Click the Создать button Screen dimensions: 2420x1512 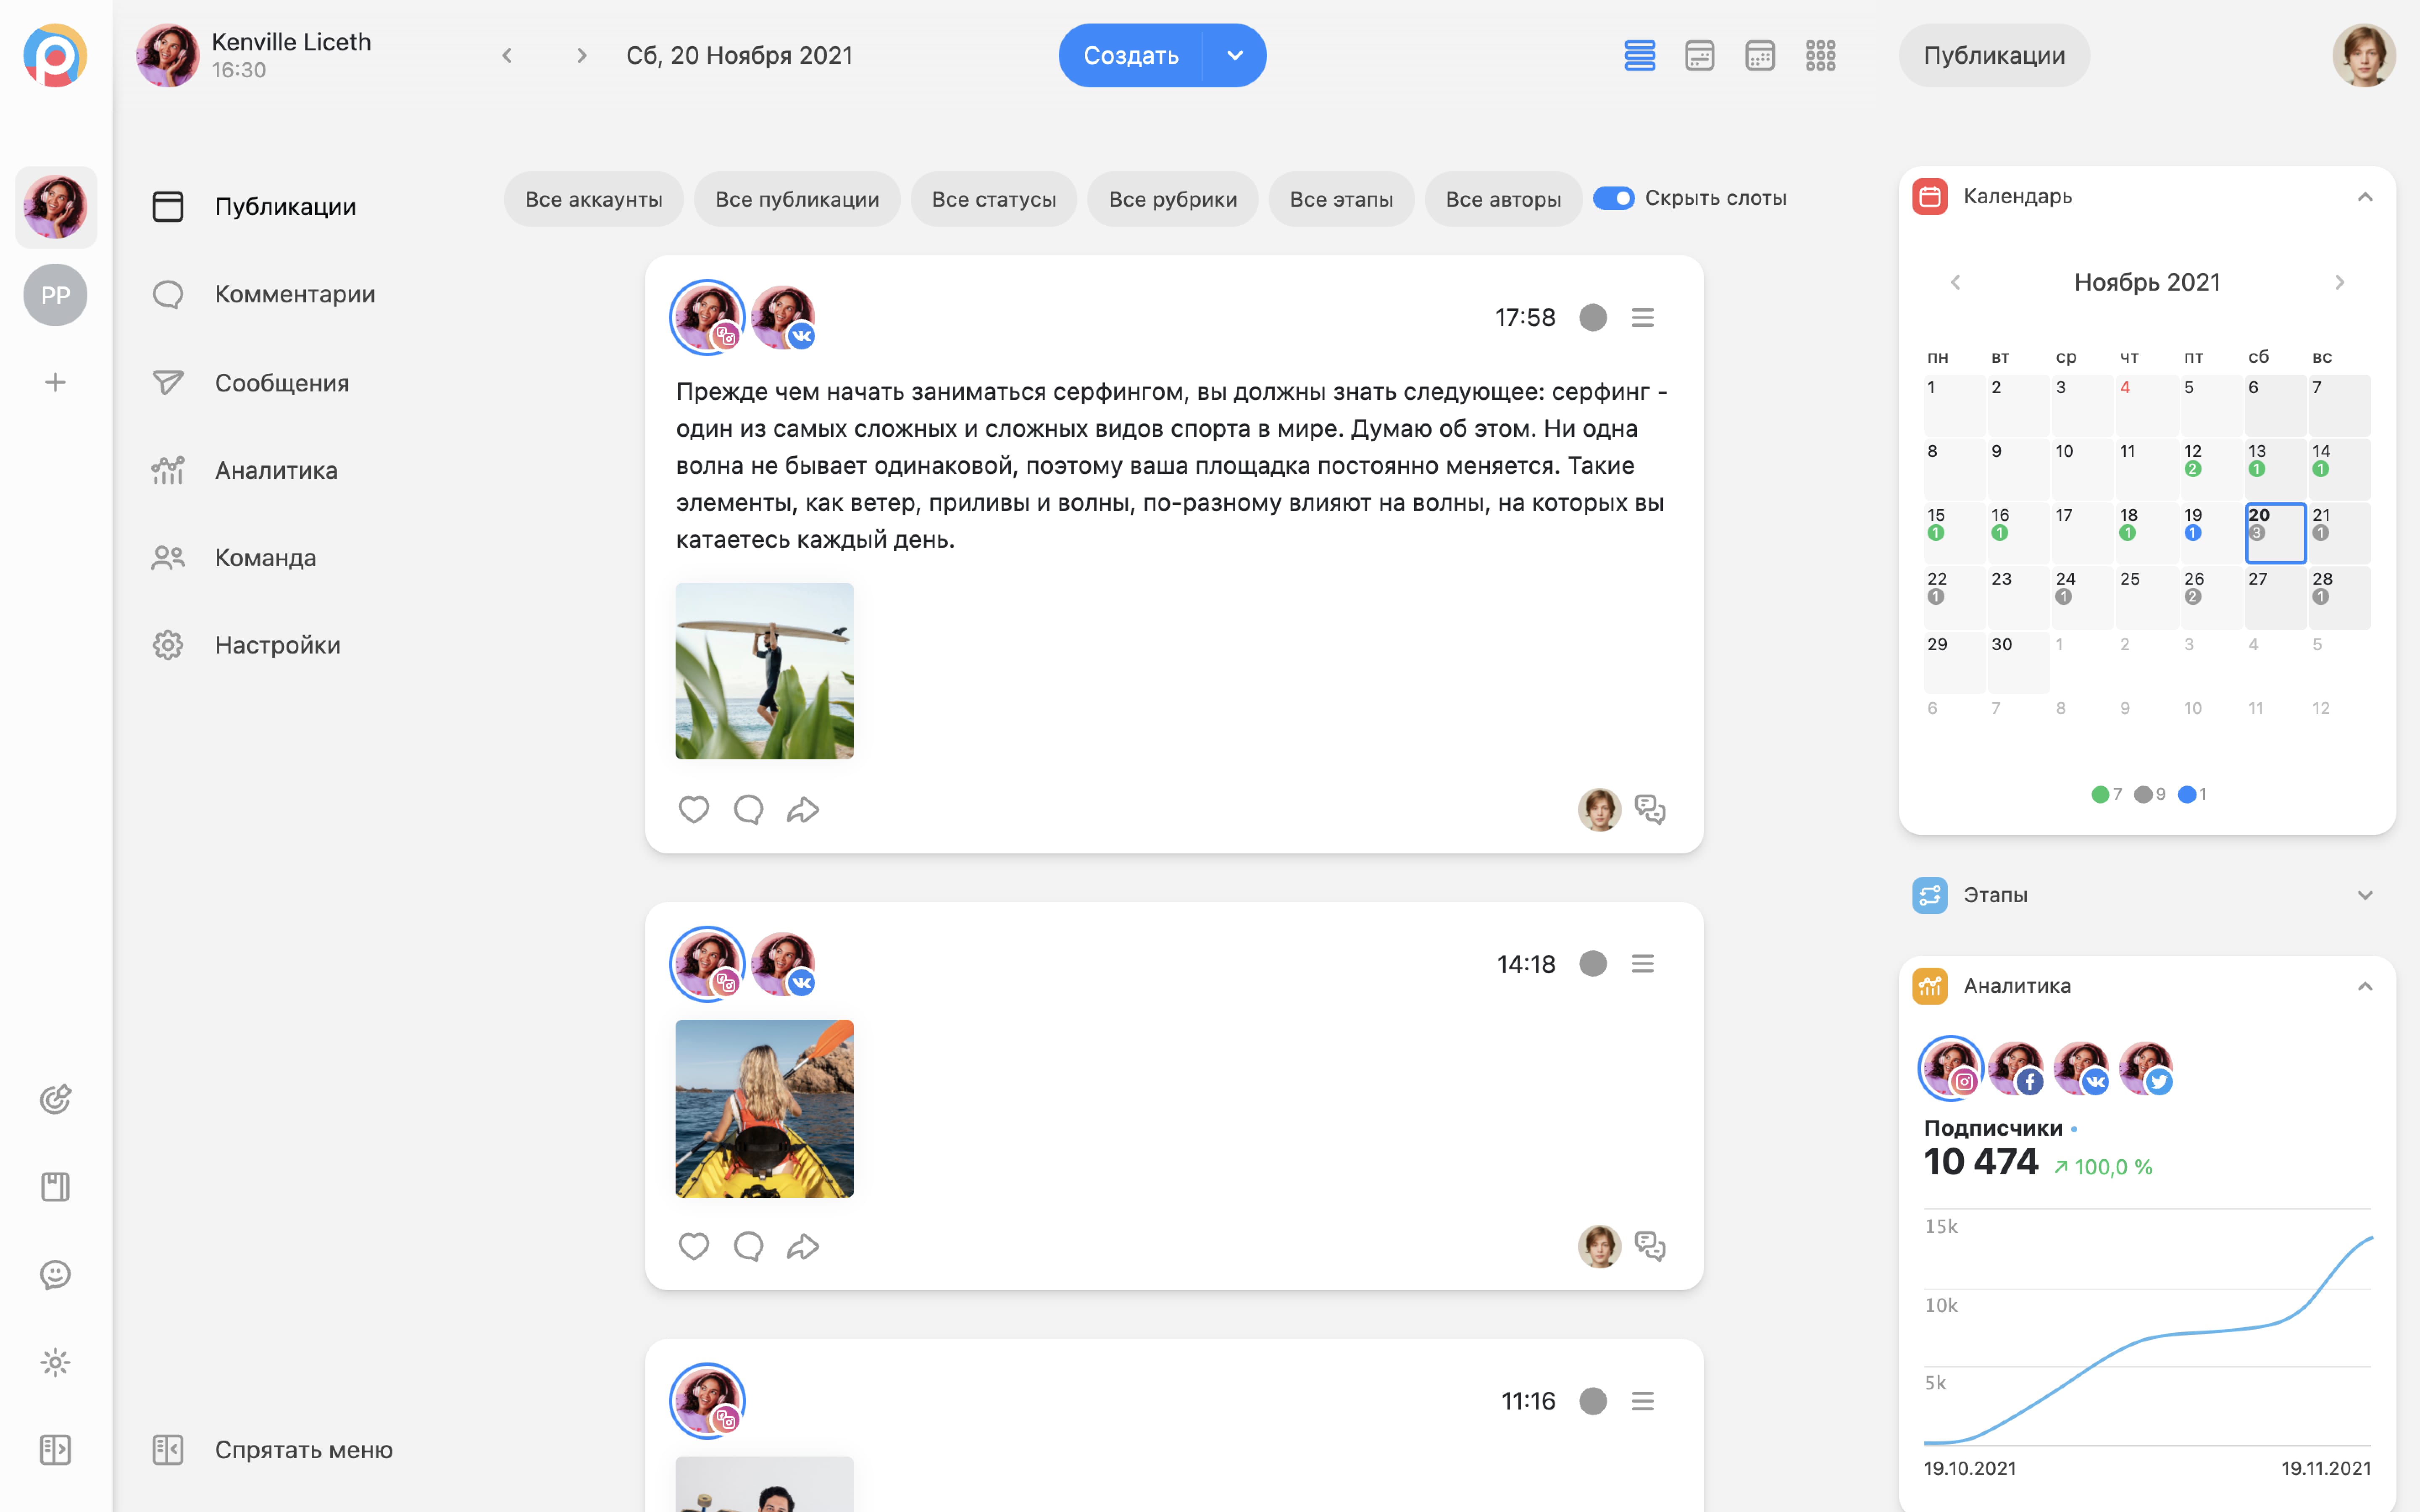click(x=1131, y=55)
